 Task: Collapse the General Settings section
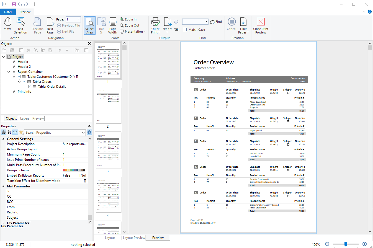[4, 139]
